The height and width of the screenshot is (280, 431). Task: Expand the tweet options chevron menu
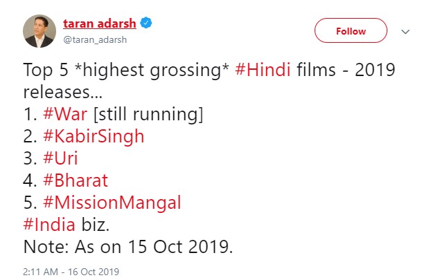click(406, 32)
